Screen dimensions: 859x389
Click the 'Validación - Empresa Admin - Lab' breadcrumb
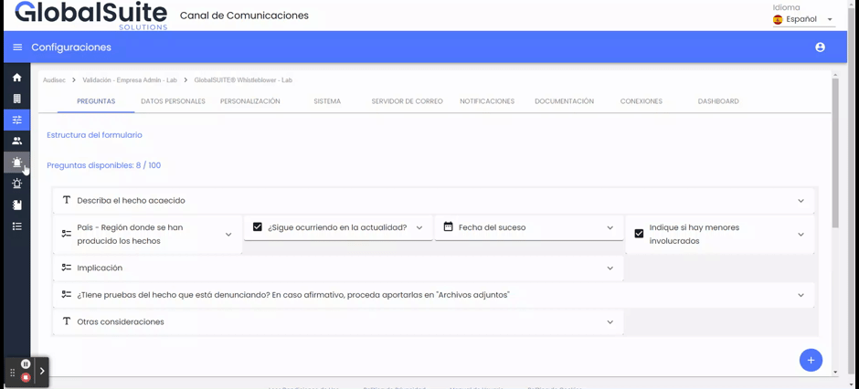[x=130, y=80]
